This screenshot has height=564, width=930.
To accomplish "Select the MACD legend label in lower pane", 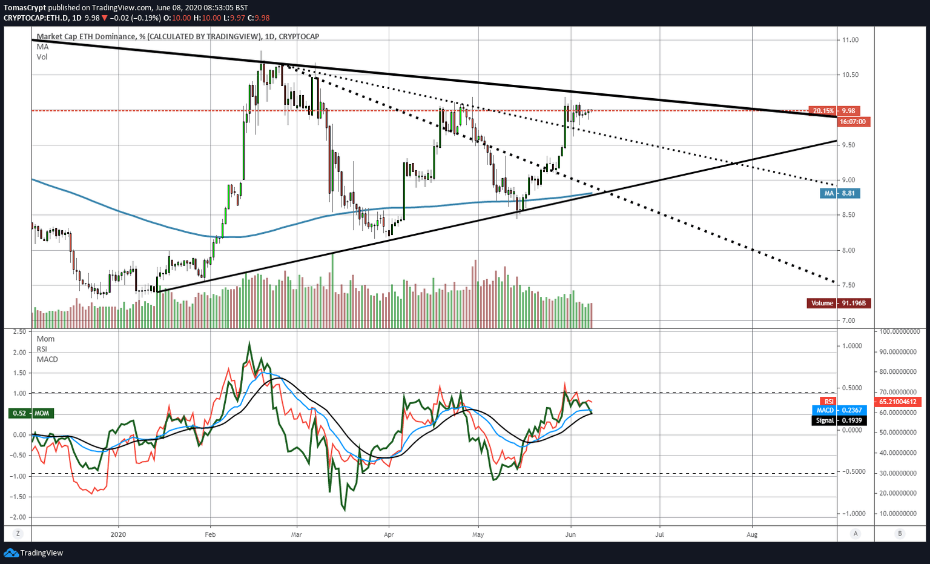I will [47, 359].
